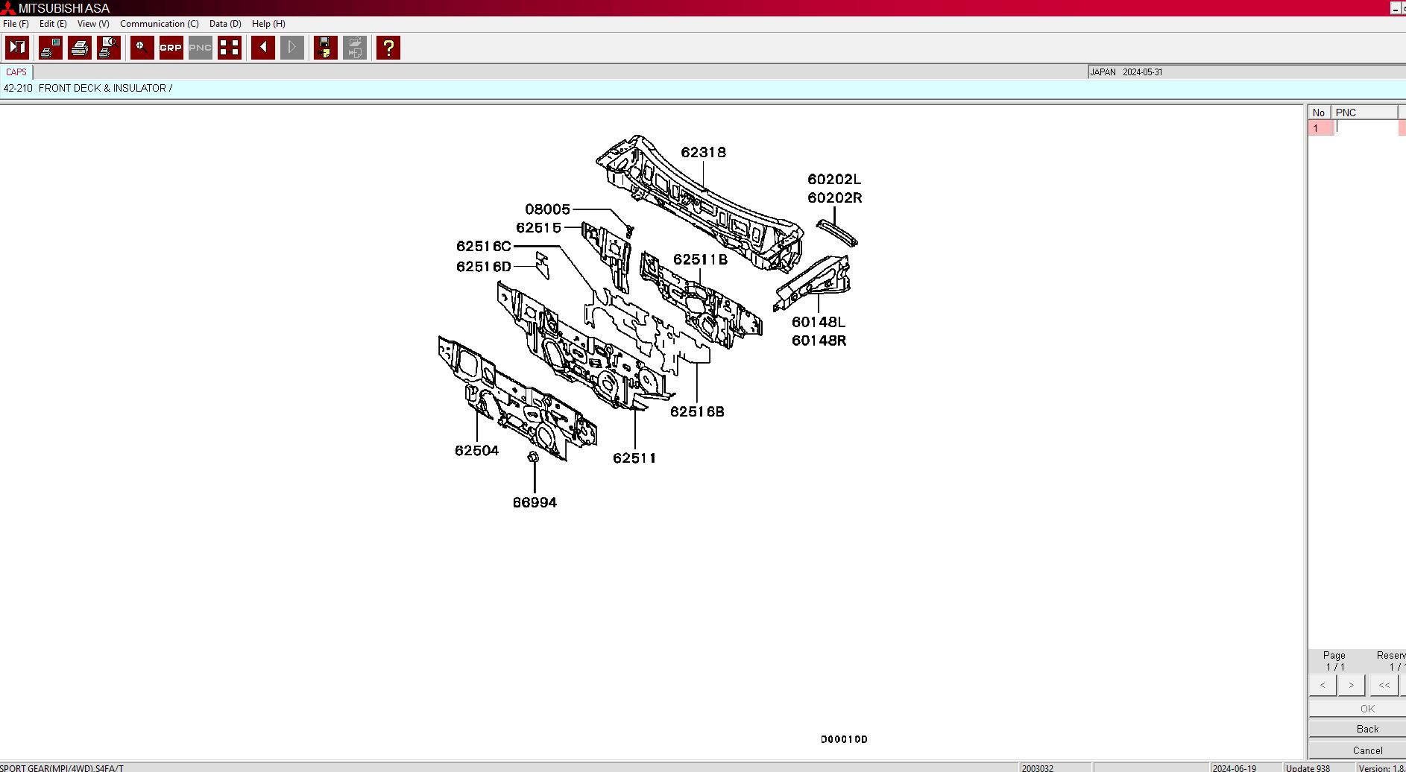Minimize the Mitsubishi ASA window

pyautogui.click(x=1396, y=8)
